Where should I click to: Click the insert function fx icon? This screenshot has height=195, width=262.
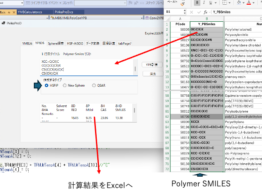click(x=206, y=12)
